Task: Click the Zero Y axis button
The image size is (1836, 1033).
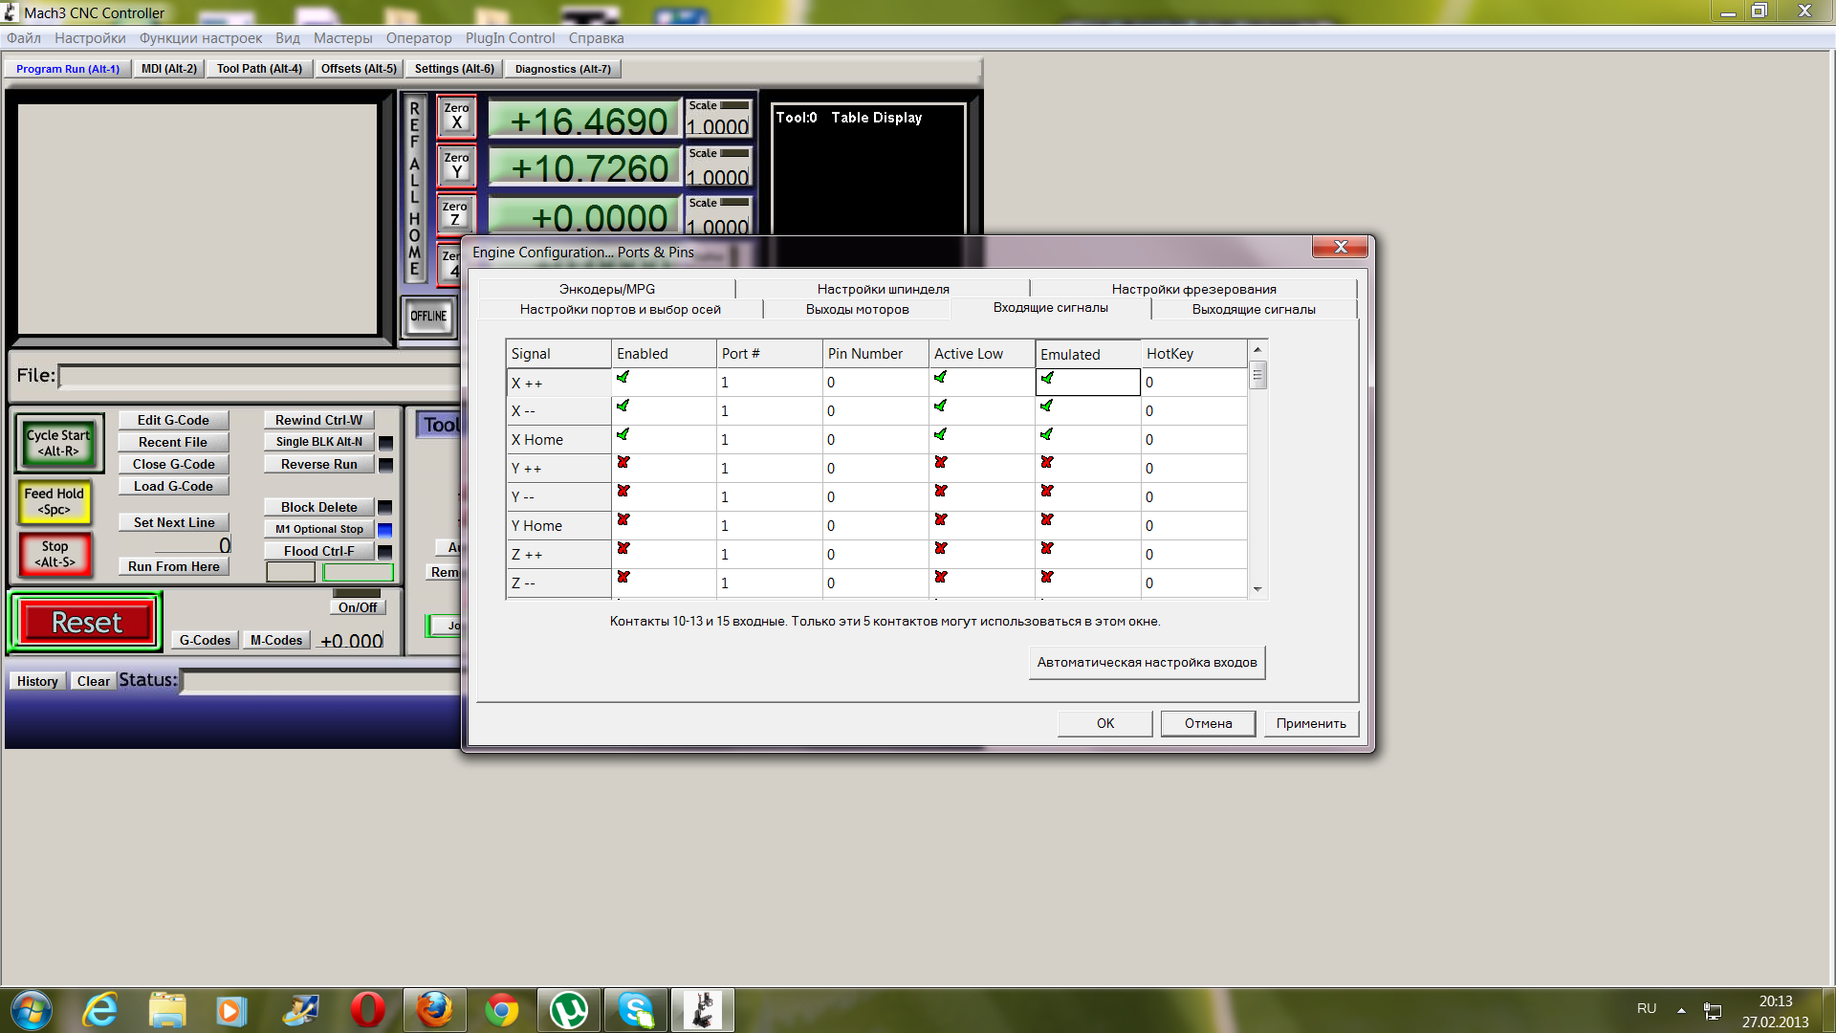Action: [x=456, y=165]
